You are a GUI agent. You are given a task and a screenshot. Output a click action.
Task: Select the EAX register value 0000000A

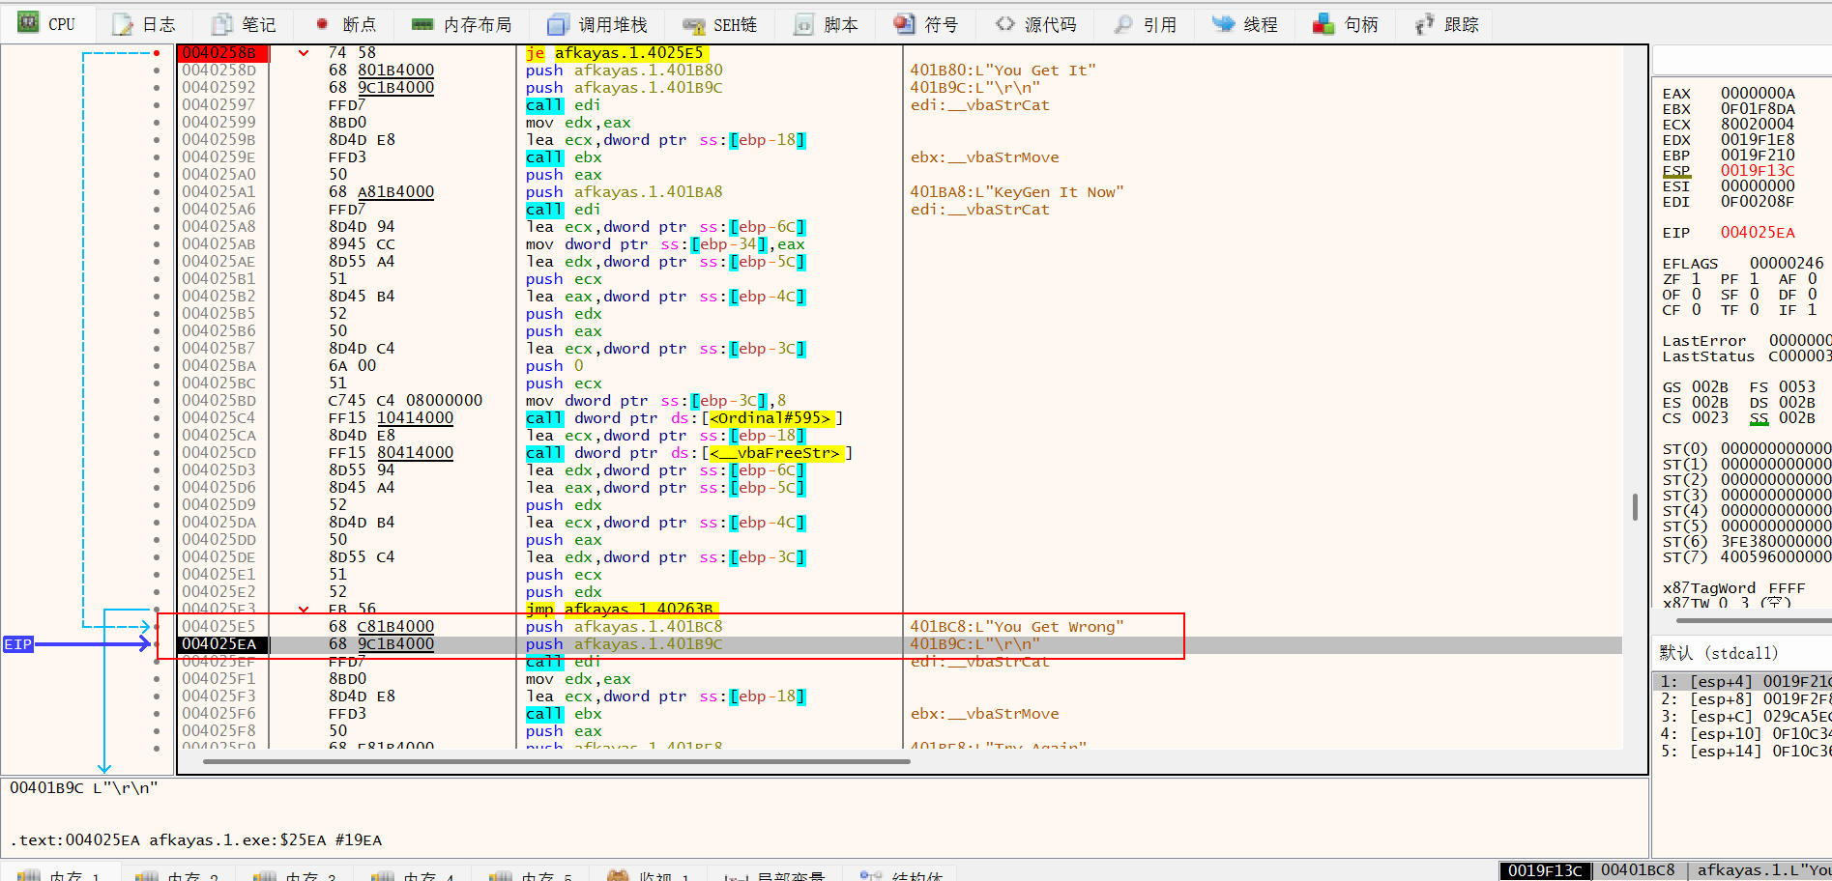pyautogui.click(x=1758, y=93)
